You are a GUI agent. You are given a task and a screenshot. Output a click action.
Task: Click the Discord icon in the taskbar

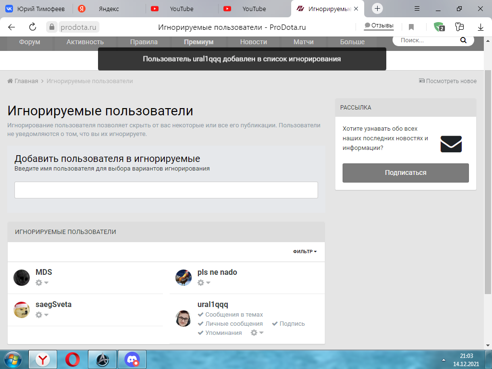pyautogui.click(x=131, y=359)
